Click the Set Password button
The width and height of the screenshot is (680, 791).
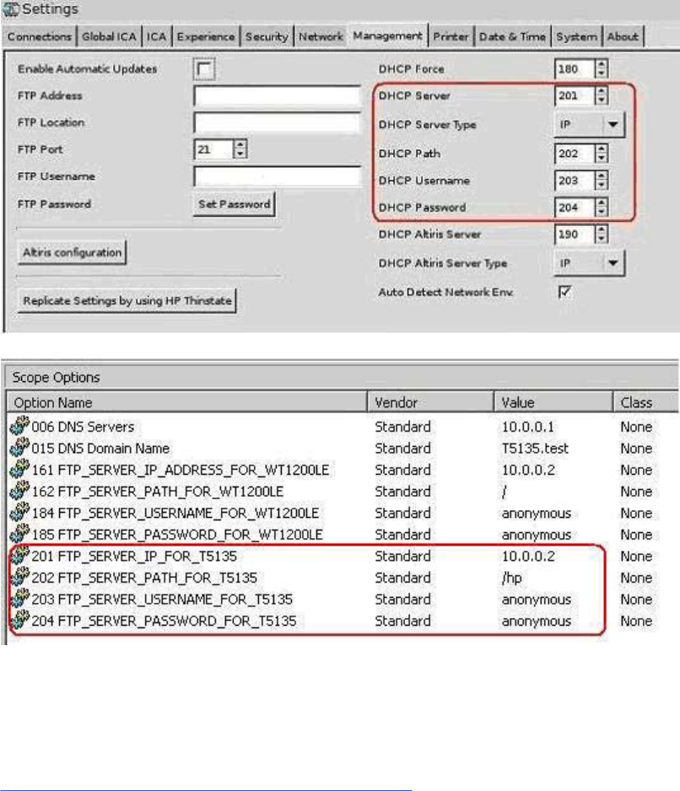click(234, 204)
